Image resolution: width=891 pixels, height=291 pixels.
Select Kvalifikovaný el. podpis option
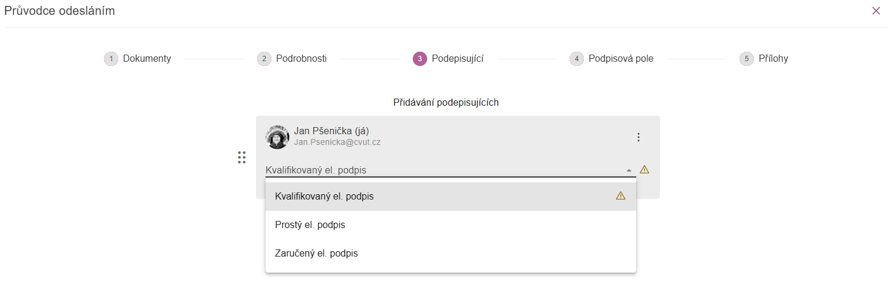324,196
